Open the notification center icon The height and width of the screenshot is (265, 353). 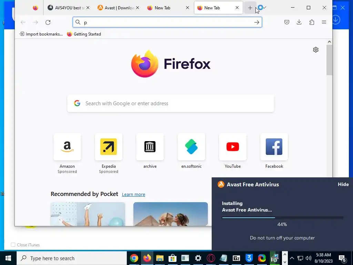(342, 258)
